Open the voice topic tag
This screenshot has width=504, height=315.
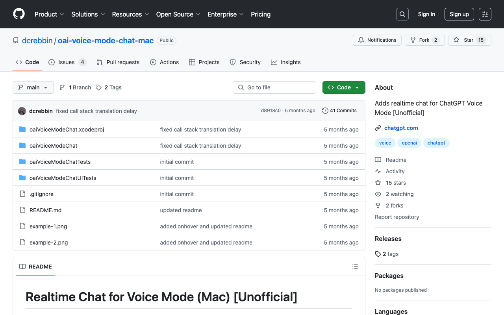coord(385,143)
